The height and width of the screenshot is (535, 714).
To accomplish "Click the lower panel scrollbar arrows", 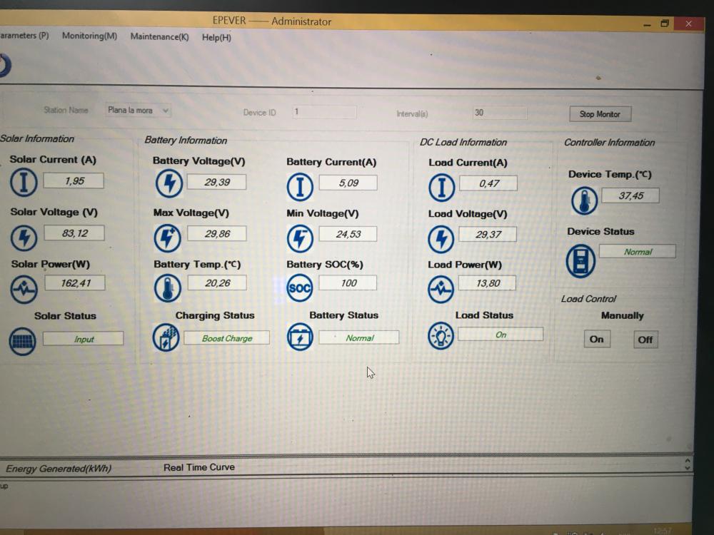I will coord(687,464).
